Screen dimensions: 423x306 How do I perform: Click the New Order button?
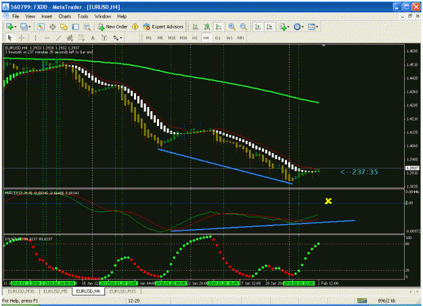(113, 26)
